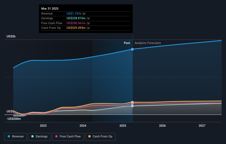Click the 2023 x-axis label

[x=43, y=126]
